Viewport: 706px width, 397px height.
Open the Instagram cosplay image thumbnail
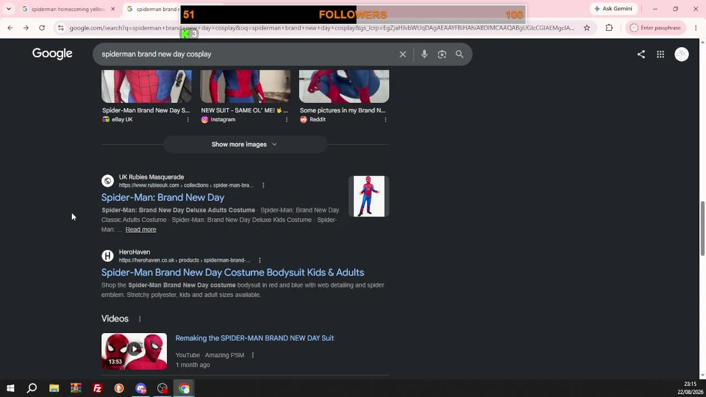245,86
